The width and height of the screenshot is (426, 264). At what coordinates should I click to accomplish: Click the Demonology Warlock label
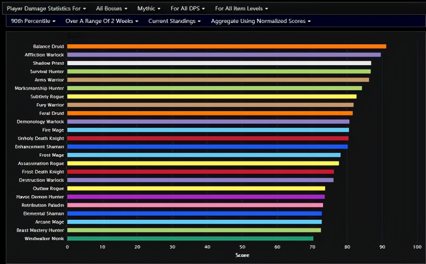40,122
